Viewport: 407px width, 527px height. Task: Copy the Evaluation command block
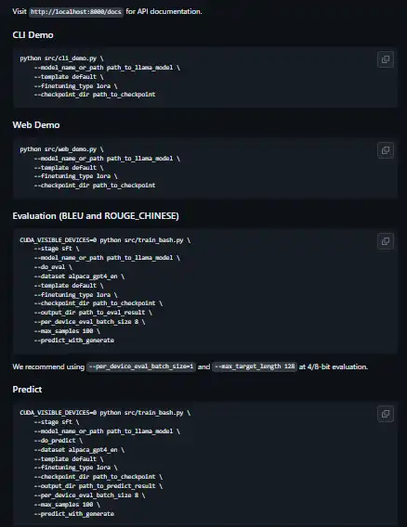point(386,241)
